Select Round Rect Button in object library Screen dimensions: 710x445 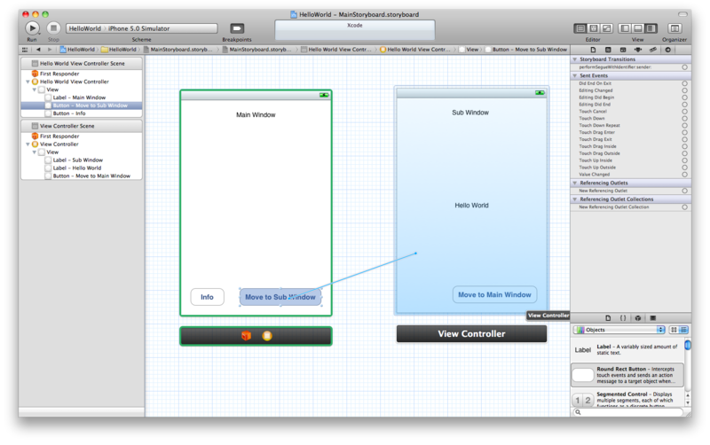[627, 375]
